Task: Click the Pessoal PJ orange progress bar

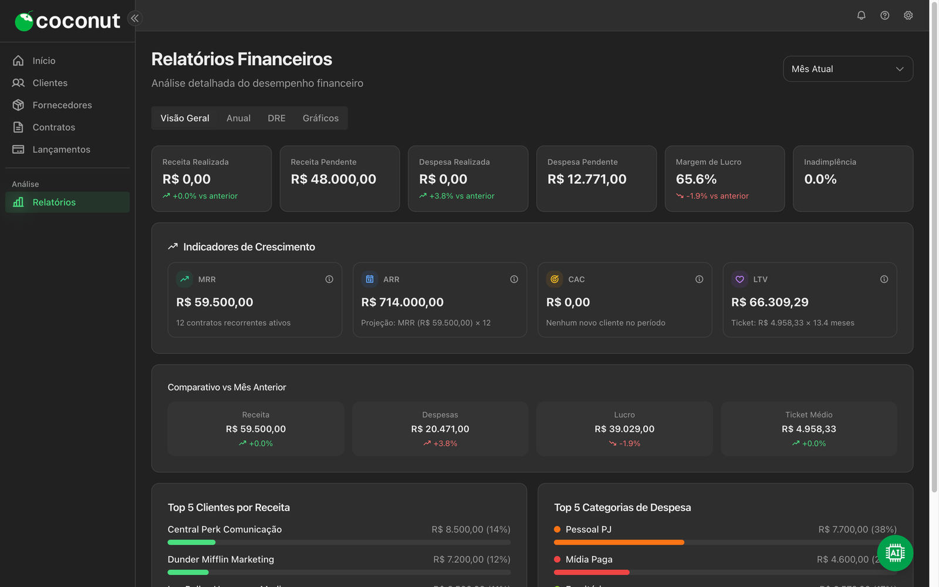Action: tap(619, 542)
